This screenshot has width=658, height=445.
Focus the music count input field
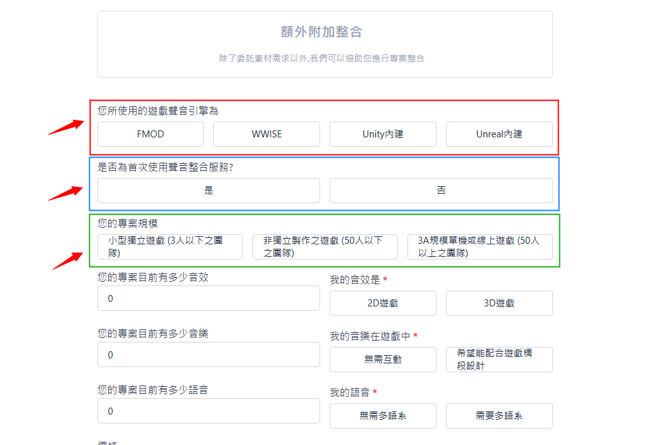click(x=209, y=354)
